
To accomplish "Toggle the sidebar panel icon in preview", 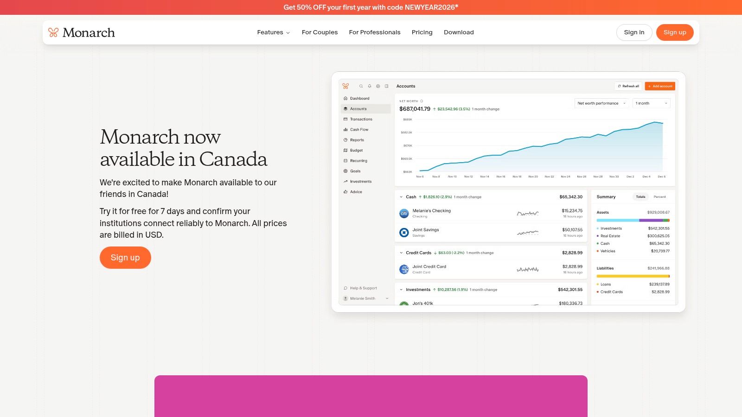I will coord(387,86).
